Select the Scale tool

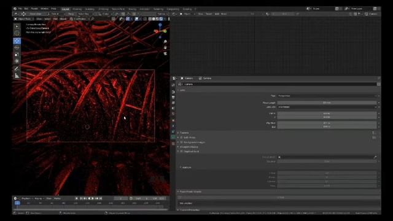pos(17,55)
